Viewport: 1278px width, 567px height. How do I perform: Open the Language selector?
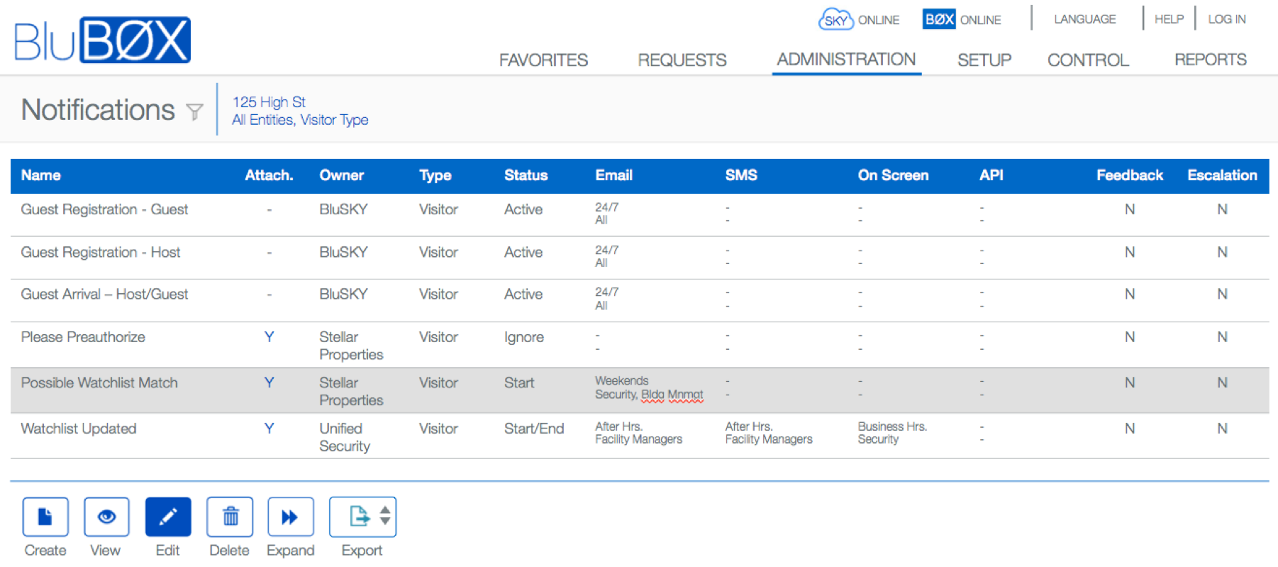tap(1084, 19)
